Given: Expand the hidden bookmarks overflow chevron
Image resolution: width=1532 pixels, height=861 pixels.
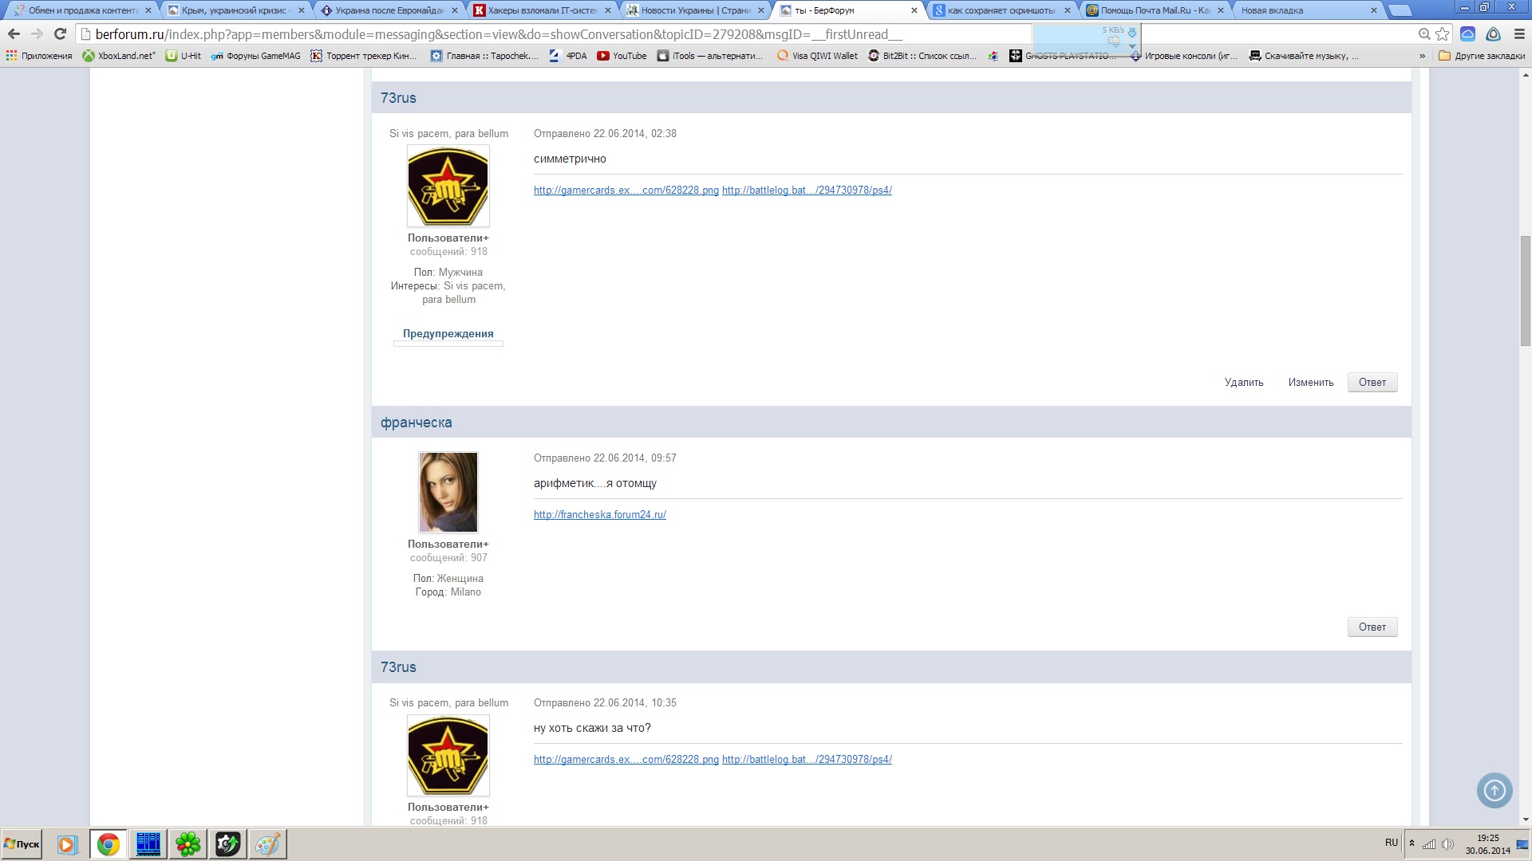Looking at the screenshot, I should [x=1422, y=56].
